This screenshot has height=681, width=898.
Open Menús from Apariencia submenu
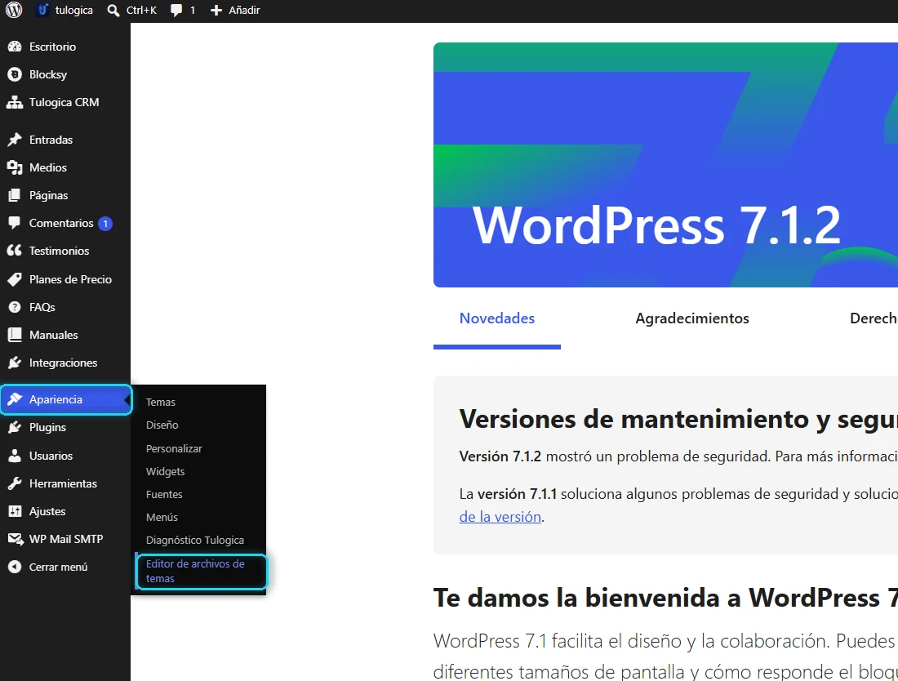pos(162,517)
